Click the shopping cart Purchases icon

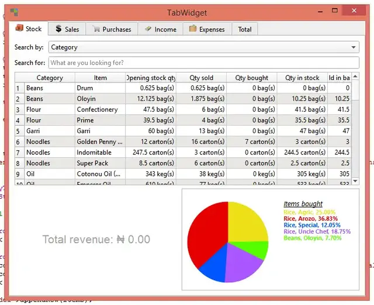(96, 29)
